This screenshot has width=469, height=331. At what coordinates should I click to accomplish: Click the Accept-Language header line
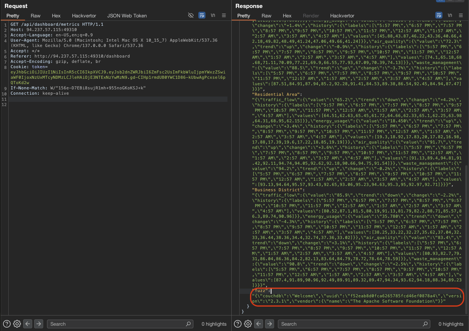click(52, 35)
